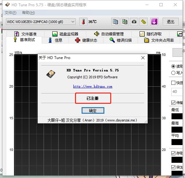Click the resize grip of the About dialog
This screenshot has height=178, width=185.
click(146, 122)
